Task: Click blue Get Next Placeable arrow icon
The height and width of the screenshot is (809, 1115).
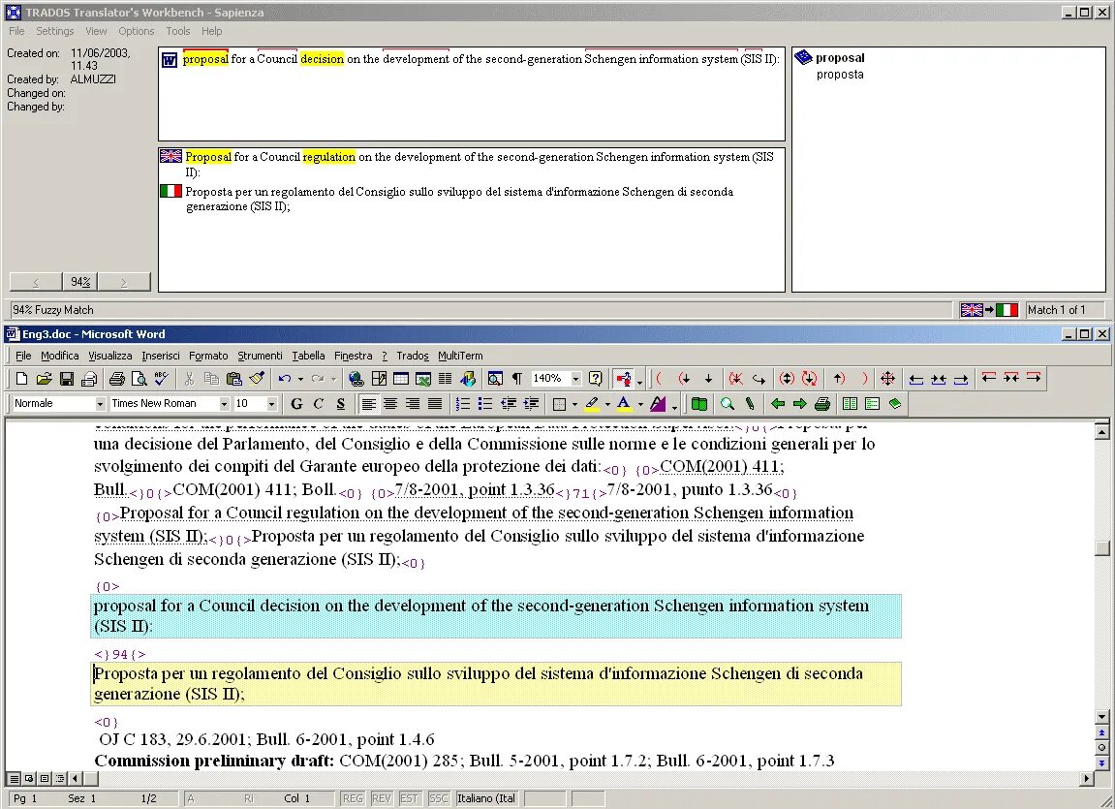Action: 961,379
